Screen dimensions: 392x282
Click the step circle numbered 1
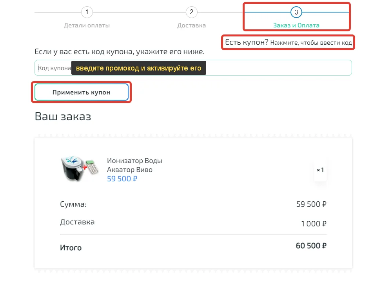point(87,12)
